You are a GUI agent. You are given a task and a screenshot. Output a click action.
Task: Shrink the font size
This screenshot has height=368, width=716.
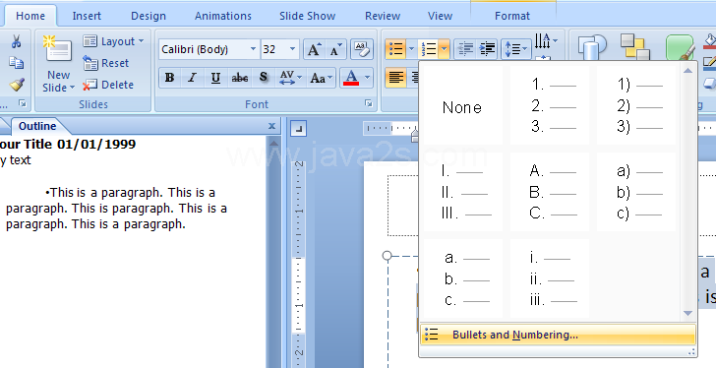pos(336,49)
